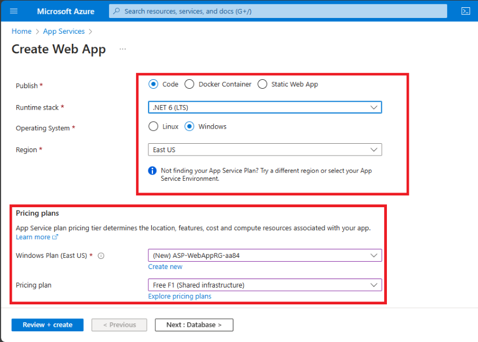Expand the Pricing plan dropdown
The image size is (478, 342).
(x=373, y=285)
